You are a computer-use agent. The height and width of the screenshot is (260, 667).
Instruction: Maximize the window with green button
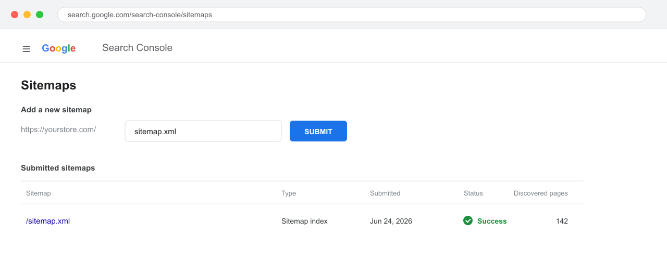click(x=40, y=15)
